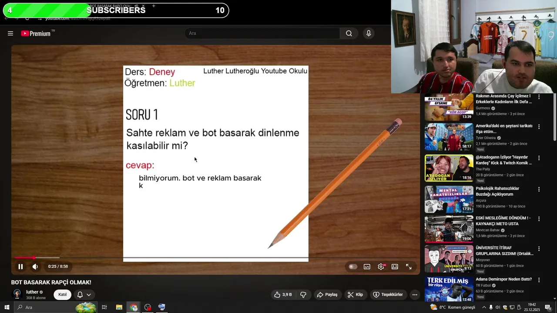
Task: Open the Windows Start menu
Action: pyautogui.click(x=7, y=307)
